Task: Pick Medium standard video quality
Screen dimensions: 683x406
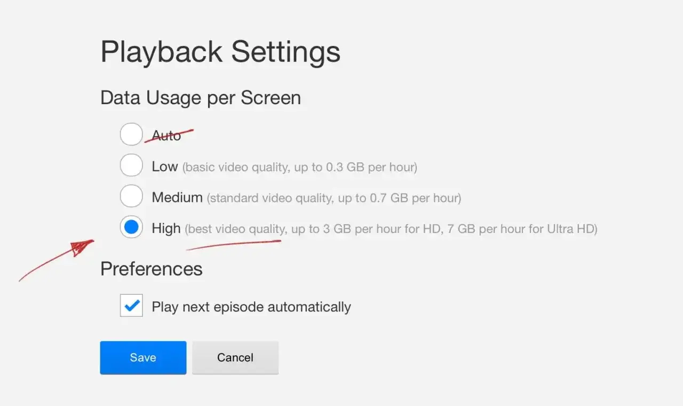Action: (x=131, y=196)
